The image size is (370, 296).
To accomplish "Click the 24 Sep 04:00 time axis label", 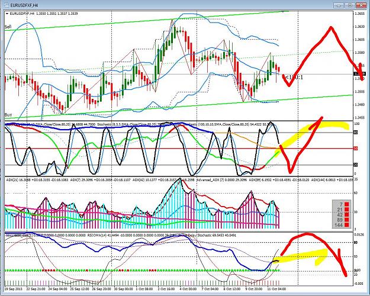I will pos(59,289).
